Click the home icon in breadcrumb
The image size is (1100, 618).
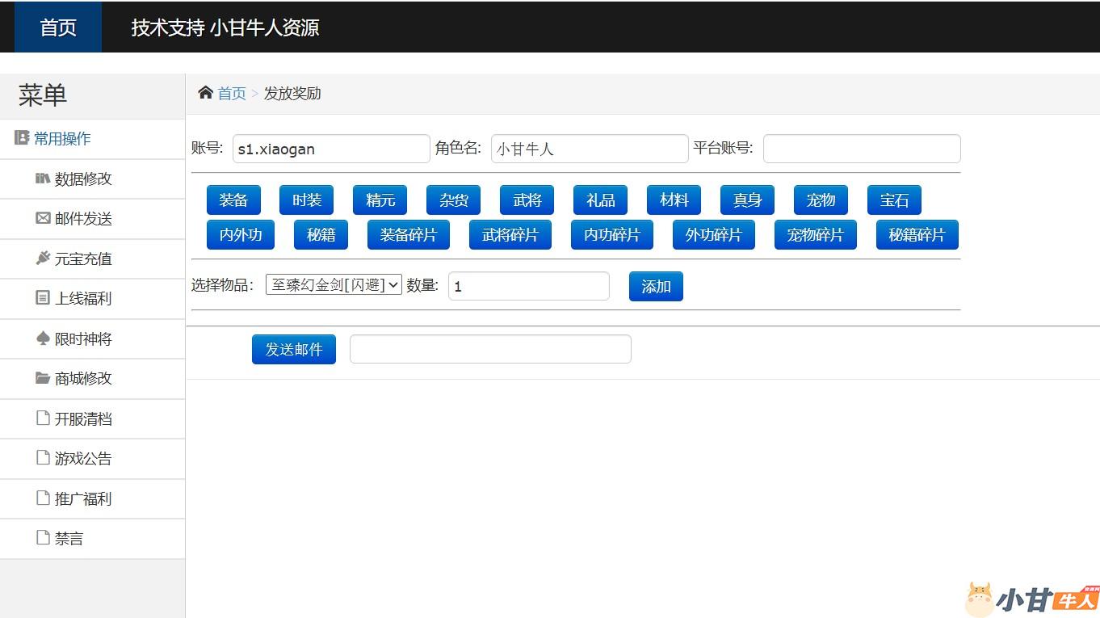pos(205,93)
